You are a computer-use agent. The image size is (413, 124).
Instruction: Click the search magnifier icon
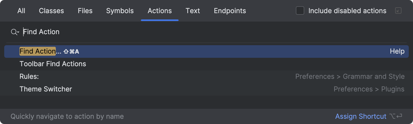pos(14,32)
